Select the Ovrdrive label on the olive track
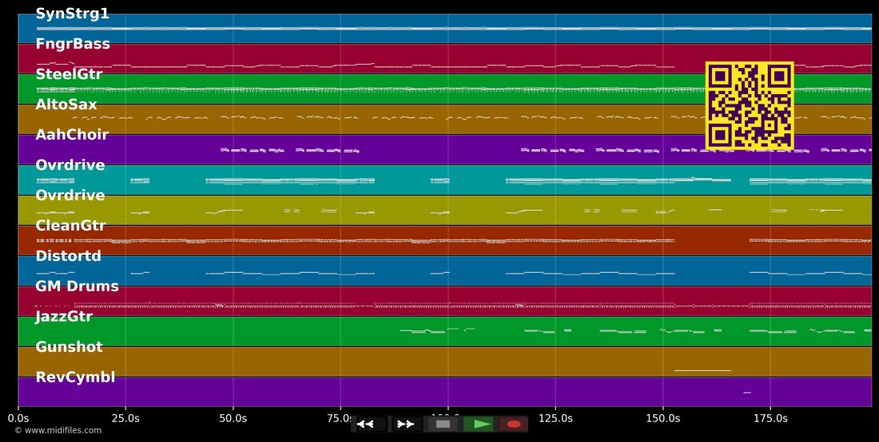 point(70,195)
